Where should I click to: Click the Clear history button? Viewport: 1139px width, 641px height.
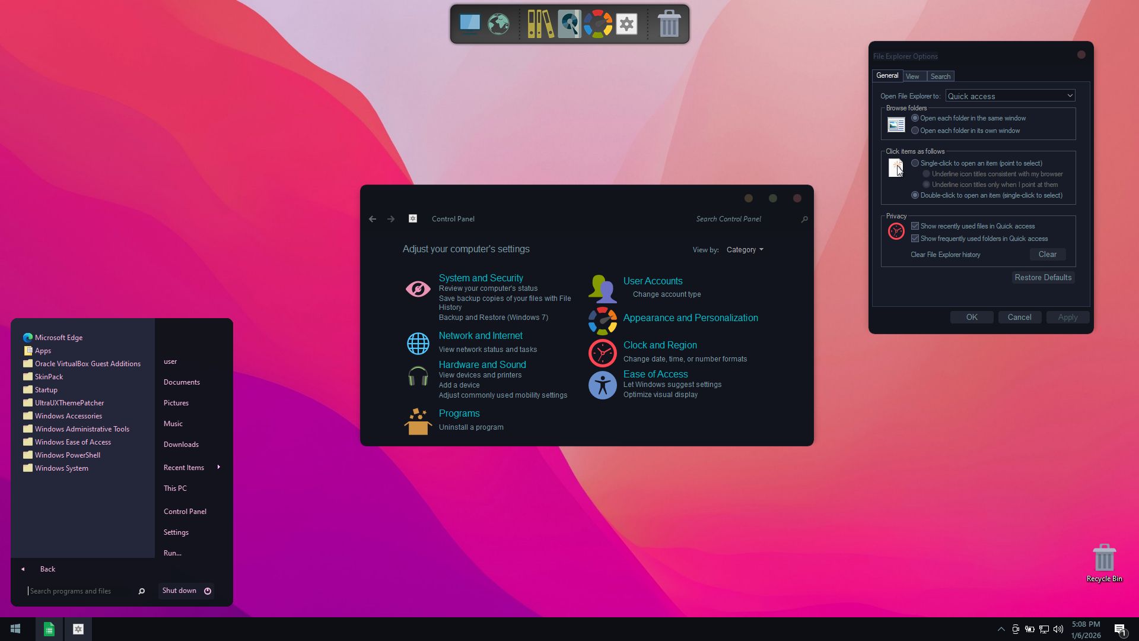click(x=1047, y=255)
